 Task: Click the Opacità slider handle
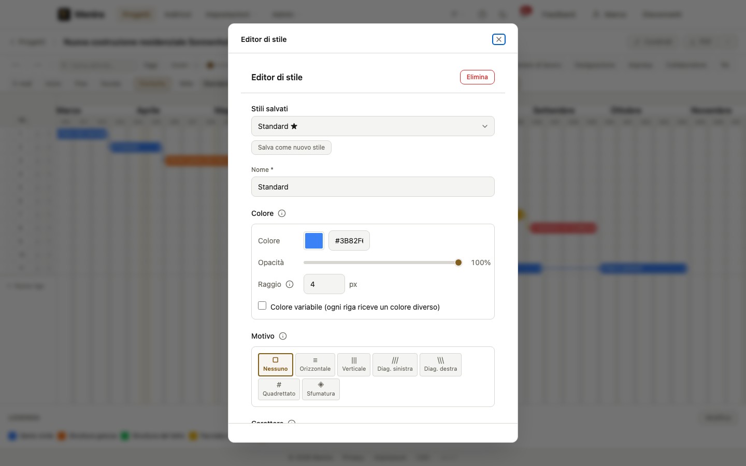(458, 263)
